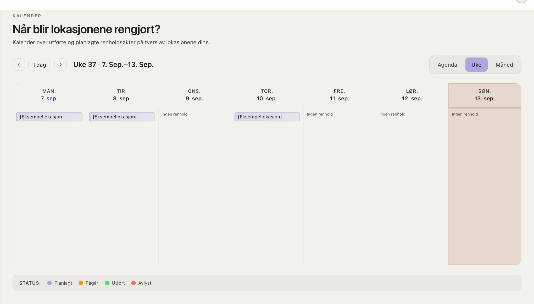Click the STATUS: label in legend
534x304 pixels.
[x=30, y=283]
